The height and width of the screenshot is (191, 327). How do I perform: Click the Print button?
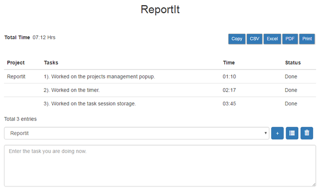coord(307,39)
